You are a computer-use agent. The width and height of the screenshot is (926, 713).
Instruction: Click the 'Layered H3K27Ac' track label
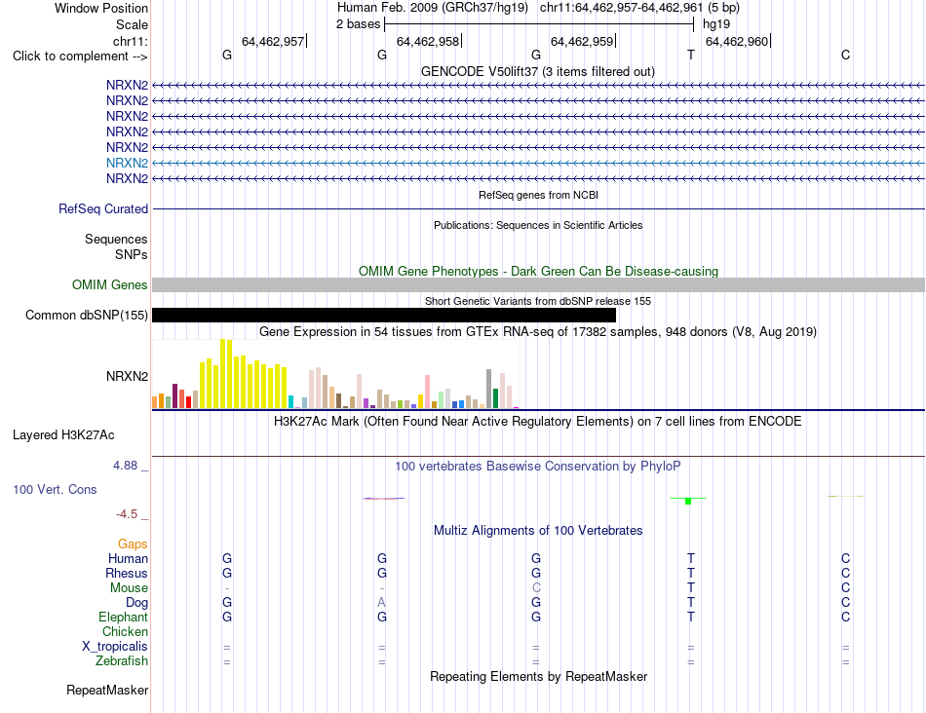(x=63, y=435)
